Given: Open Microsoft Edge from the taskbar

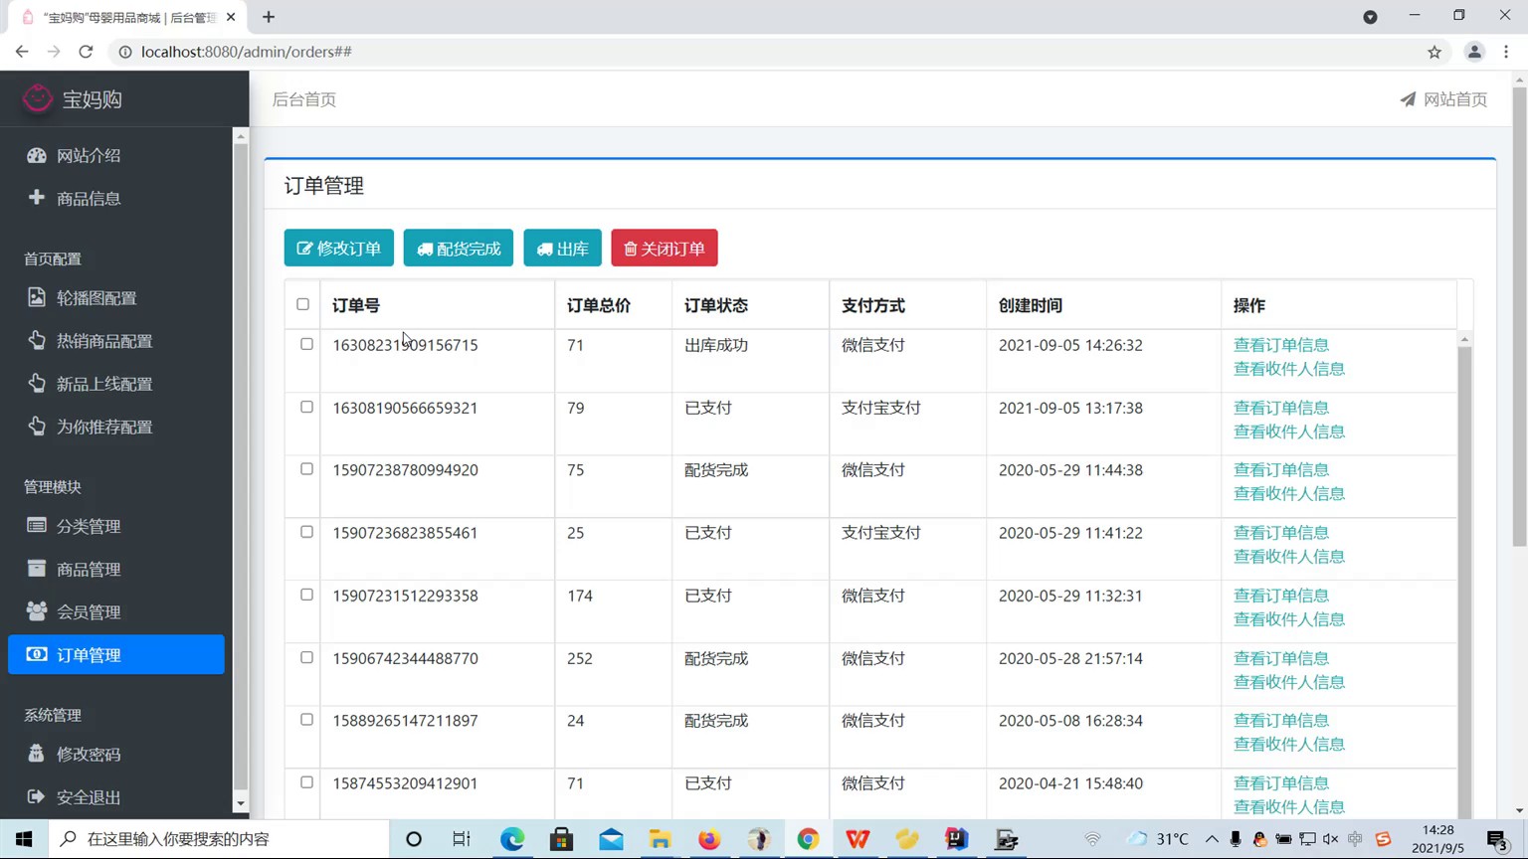Looking at the screenshot, I should (x=512, y=839).
